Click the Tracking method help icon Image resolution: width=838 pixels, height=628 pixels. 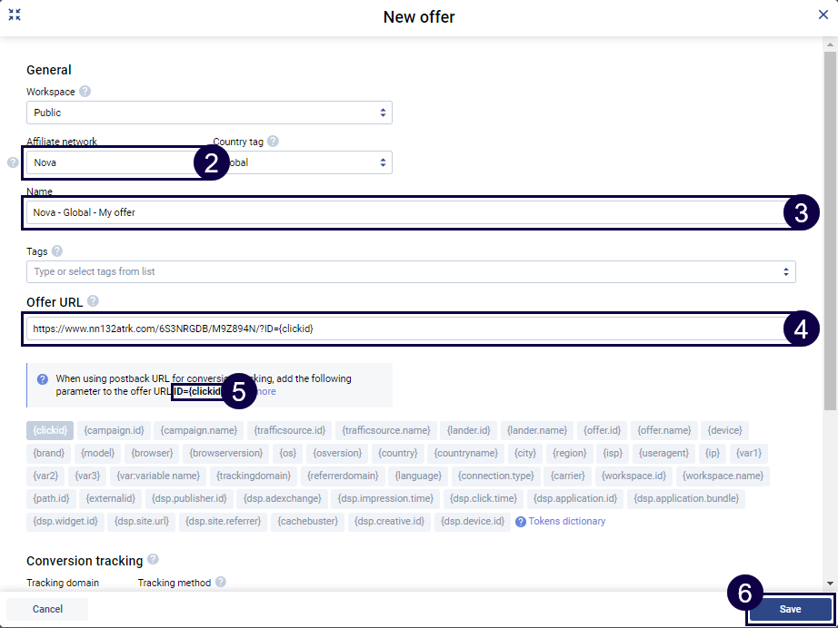click(x=221, y=583)
